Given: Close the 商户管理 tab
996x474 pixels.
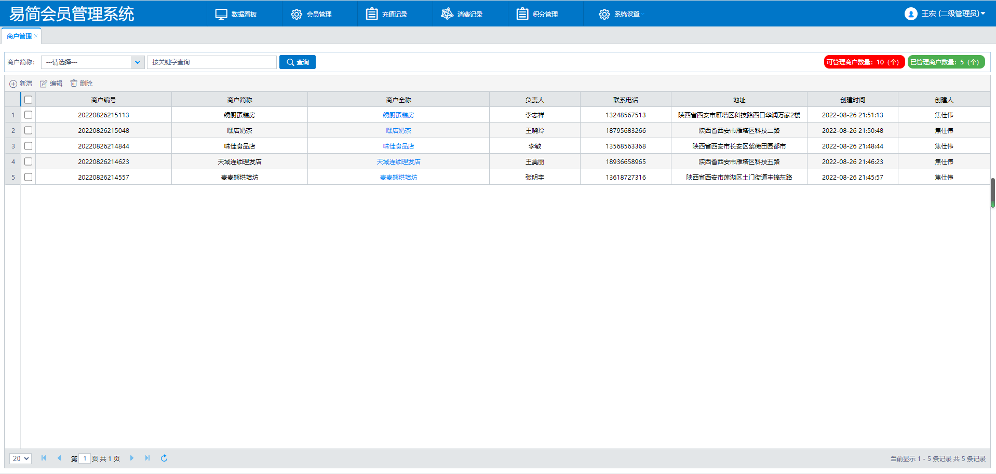Looking at the screenshot, I should point(36,36).
